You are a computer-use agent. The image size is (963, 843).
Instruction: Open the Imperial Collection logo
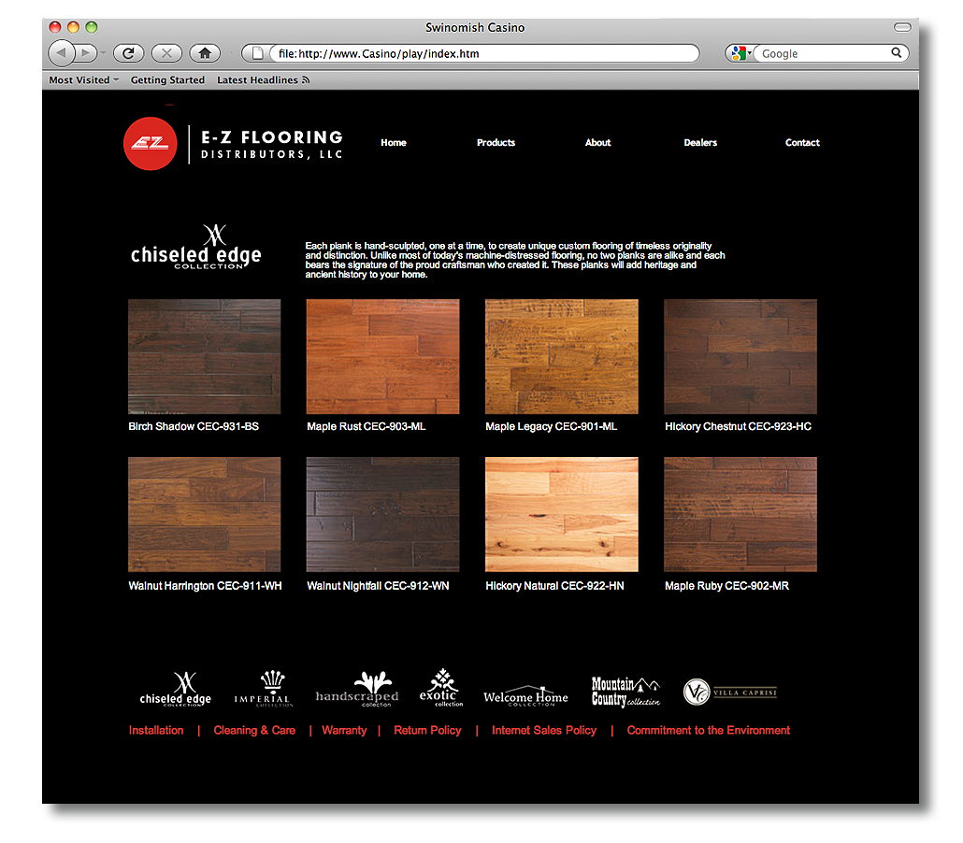[263, 690]
